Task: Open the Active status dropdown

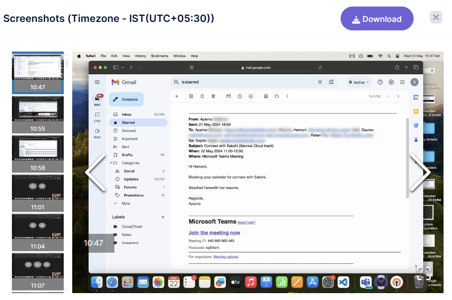Action: coord(359,82)
